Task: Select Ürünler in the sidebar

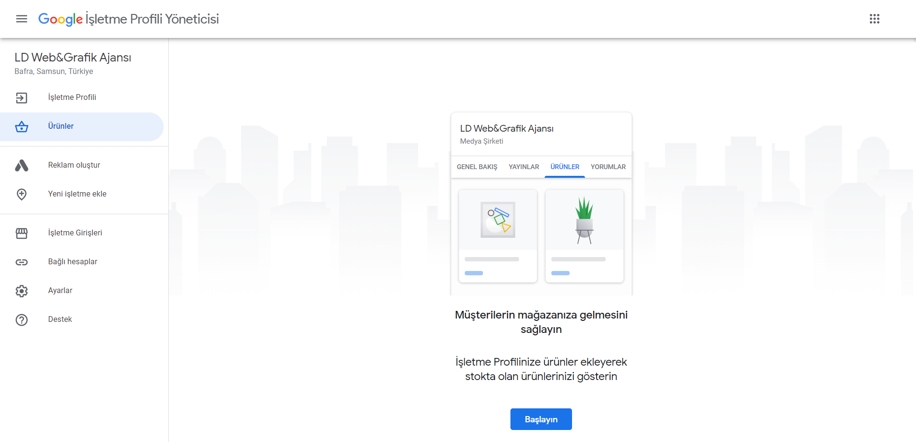Action: pos(82,126)
